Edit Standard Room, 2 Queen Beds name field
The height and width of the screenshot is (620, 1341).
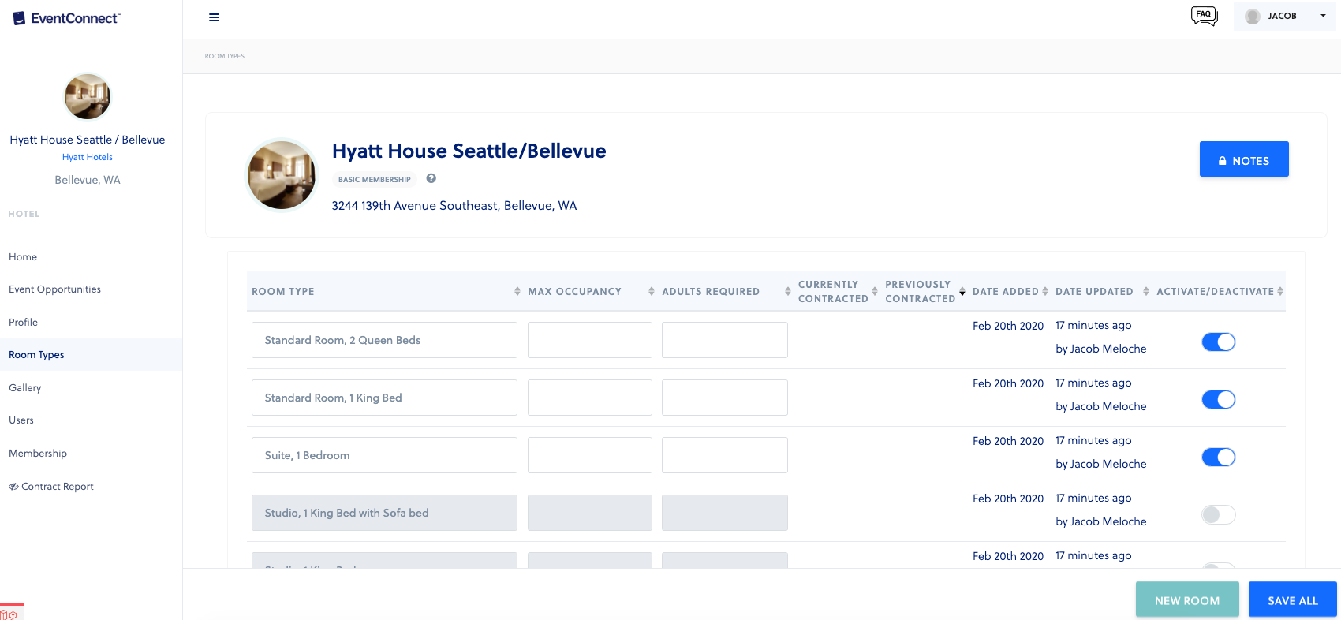(384, 340)
